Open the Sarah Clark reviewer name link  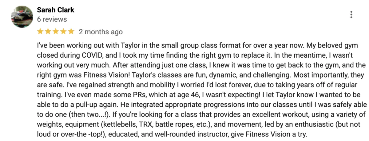point(56,10)
